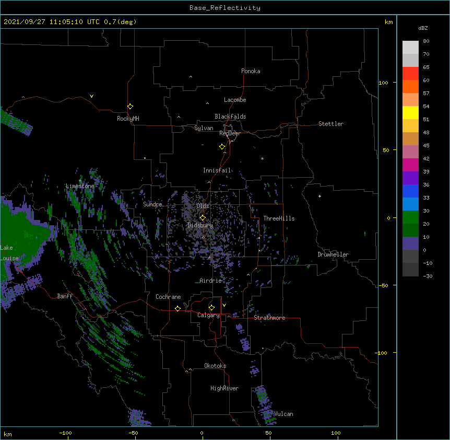Select the RockyMH label
450x440 pixels.
coord(128,119)
